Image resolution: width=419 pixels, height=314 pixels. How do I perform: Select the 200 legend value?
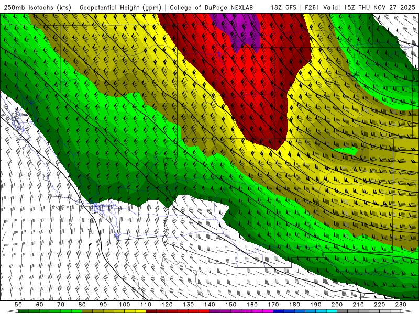[x=337, y=305]
